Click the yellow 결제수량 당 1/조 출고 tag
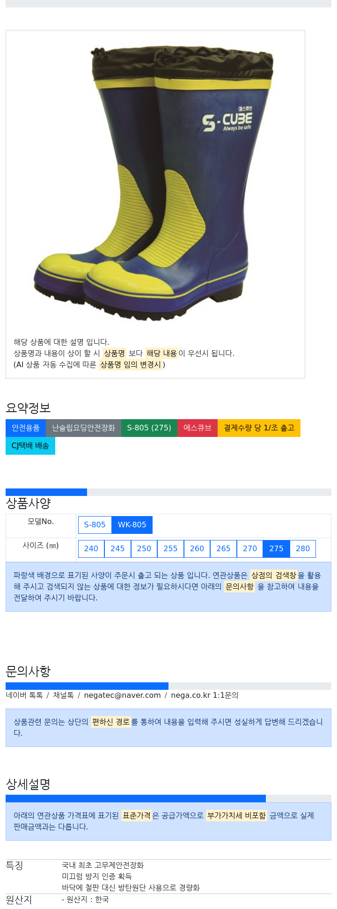Viewport: 337px width, 909px height. pyautogui.click(x=259, y=428)
